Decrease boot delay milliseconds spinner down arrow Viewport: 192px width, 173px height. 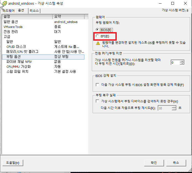click(182, 63)
